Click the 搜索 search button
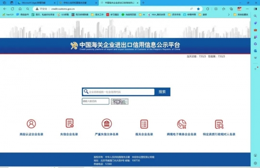Image resolution: width=260 pixels, height=168 pixels. tap(162, 92)
